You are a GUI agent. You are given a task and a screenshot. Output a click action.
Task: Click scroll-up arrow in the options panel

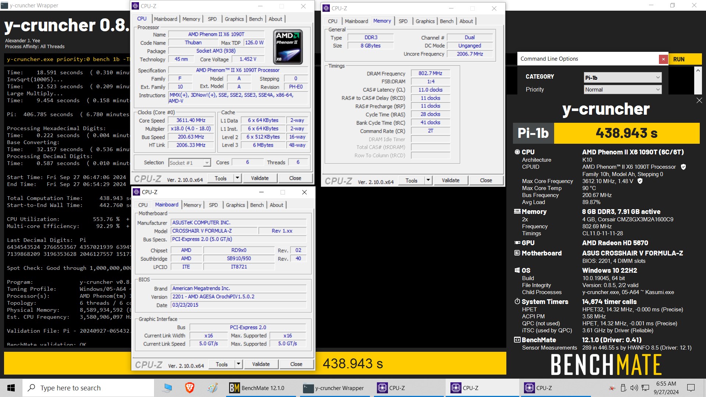(x=698, y=70)
